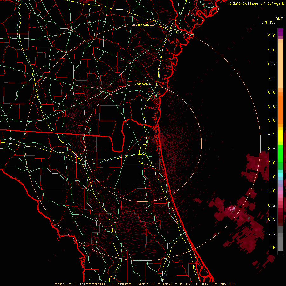This screenshot has width=286, height=286.
Task: Select the 3.4 scale value
Action: pyautogui.click(x=272, y=149)
